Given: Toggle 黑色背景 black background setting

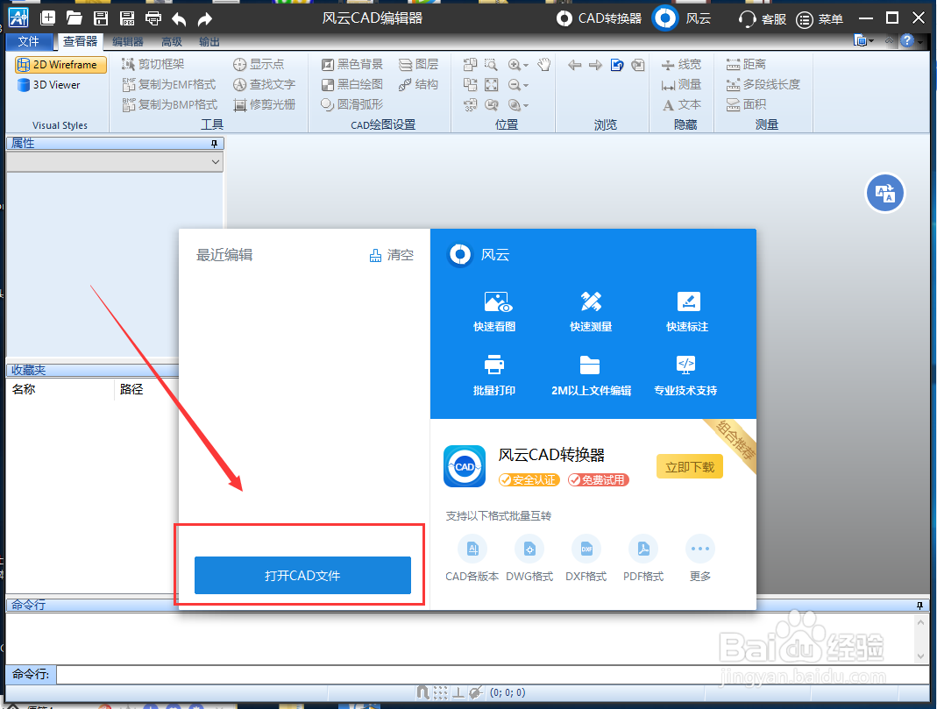Looking at the screenshot, I should click(x=351, y=63).
